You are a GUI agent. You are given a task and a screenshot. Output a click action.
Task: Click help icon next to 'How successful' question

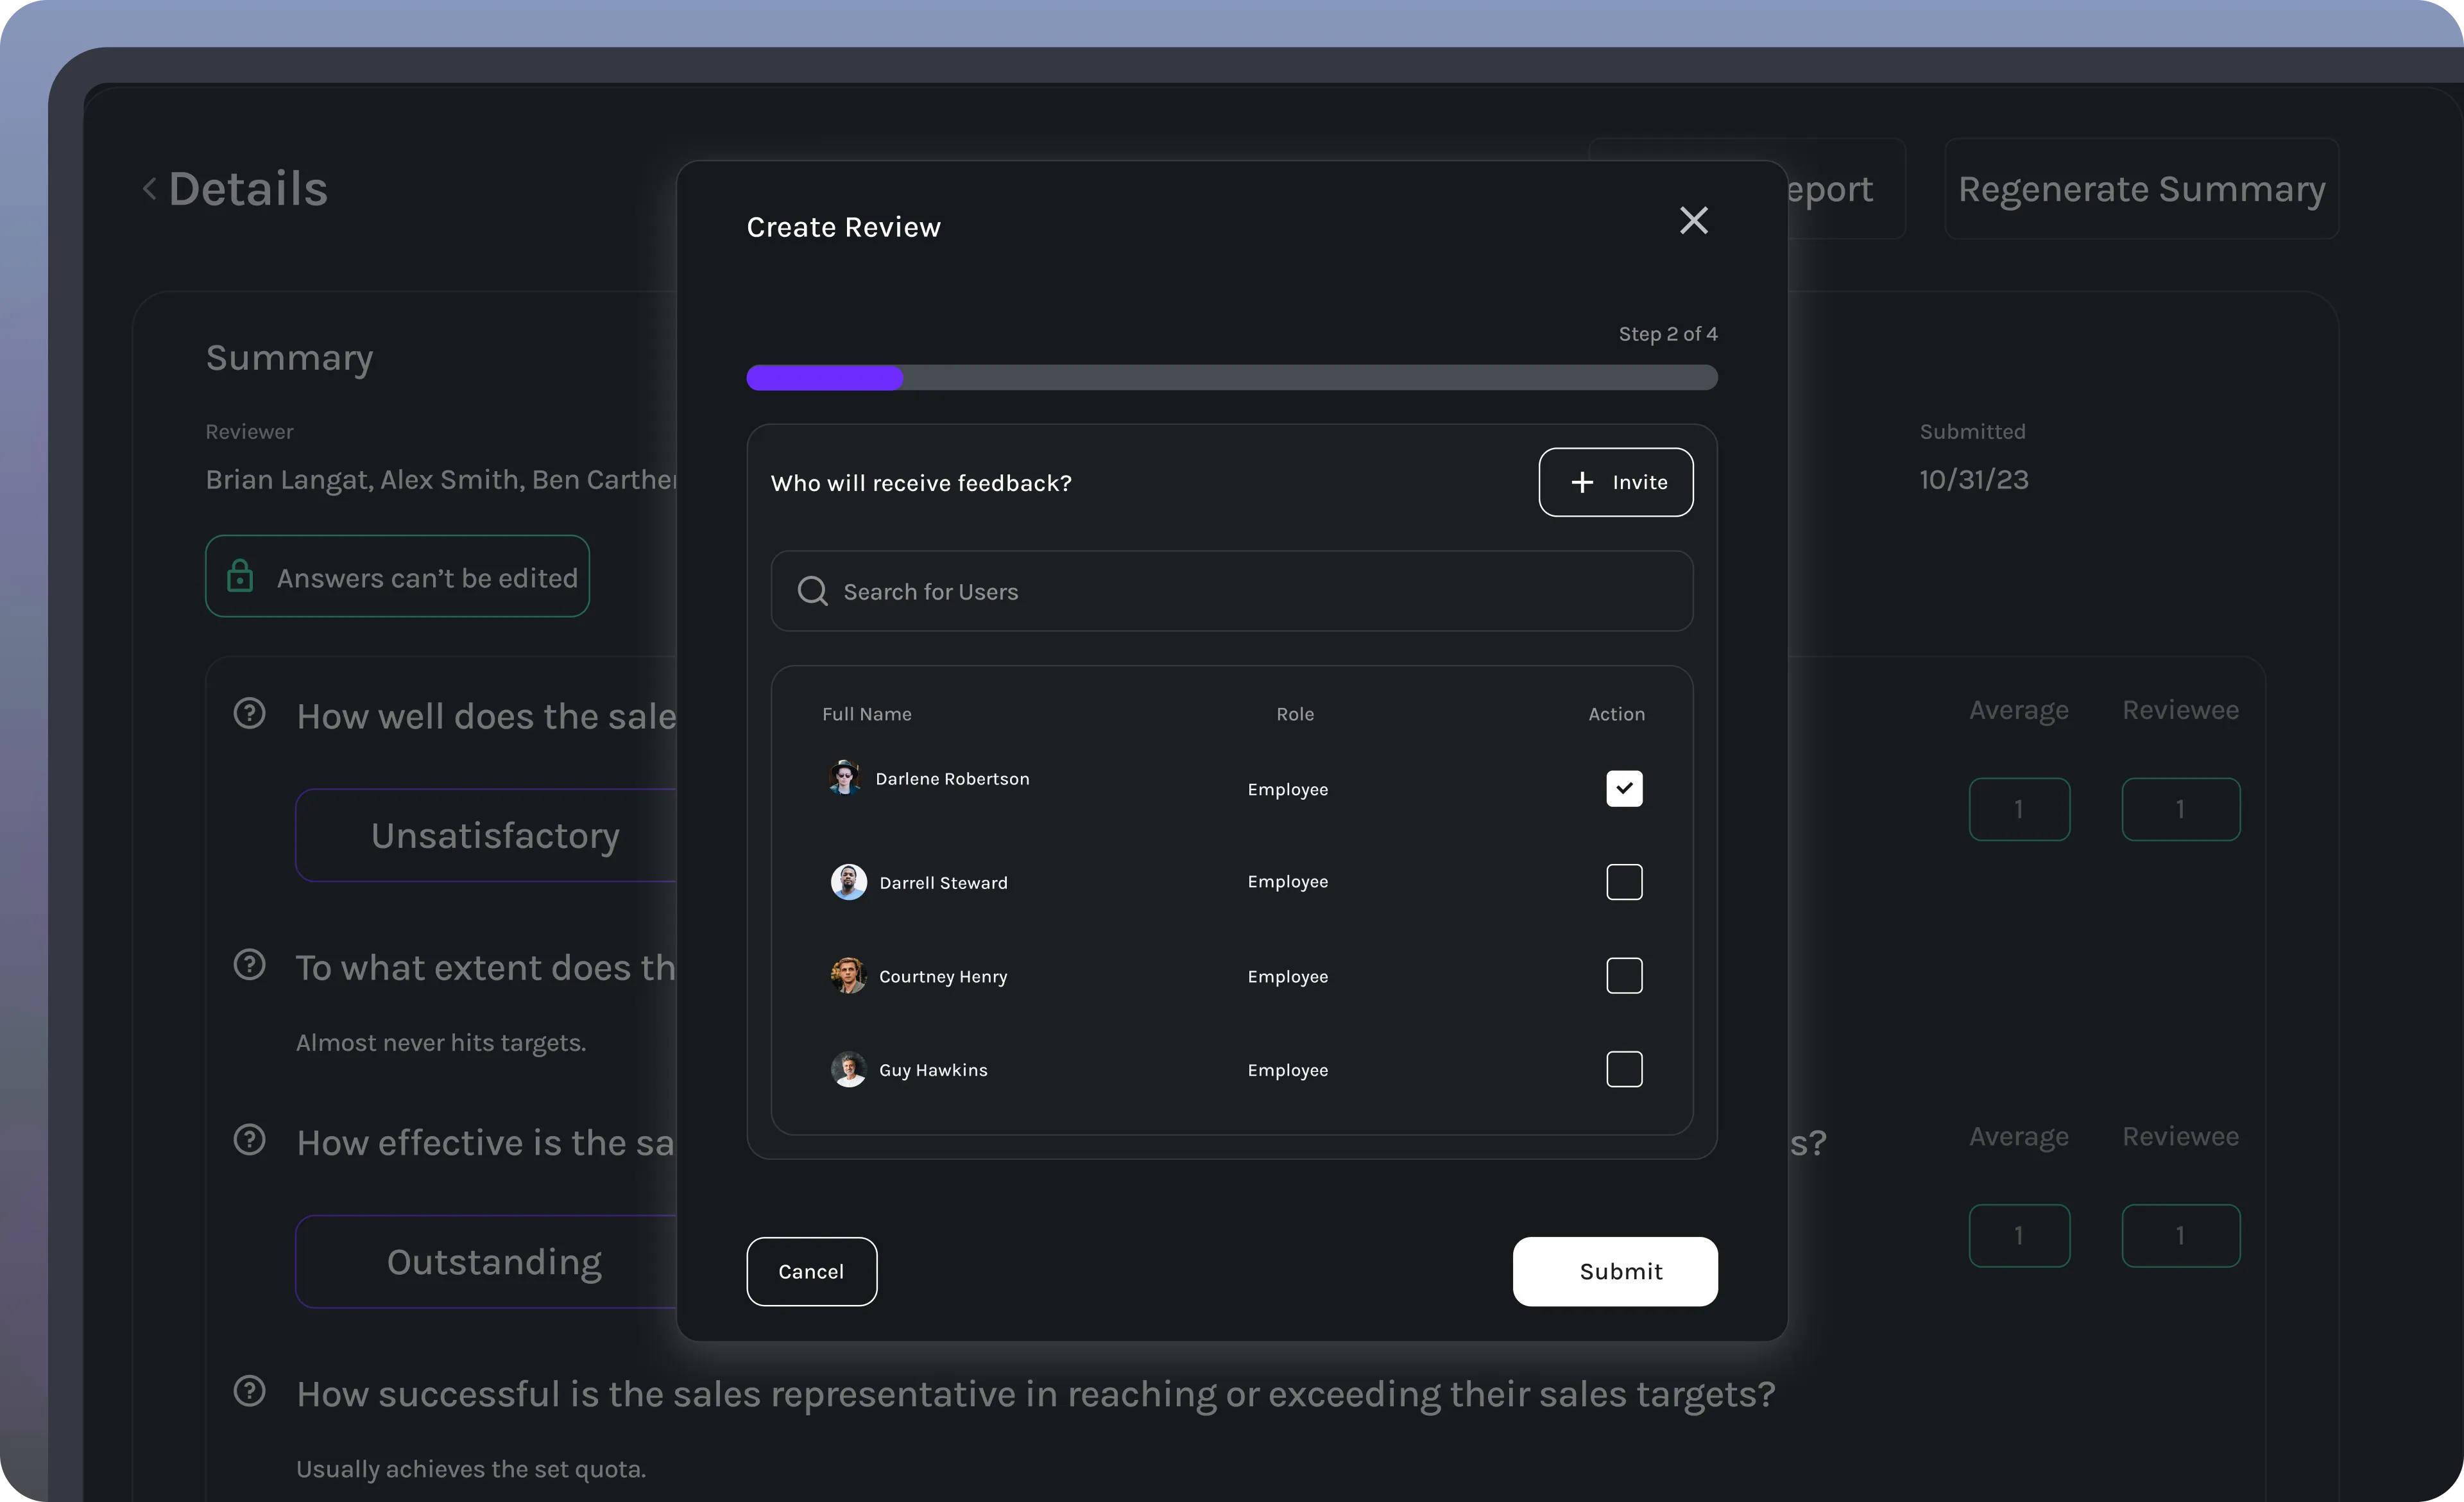[x=249, y=1392]
